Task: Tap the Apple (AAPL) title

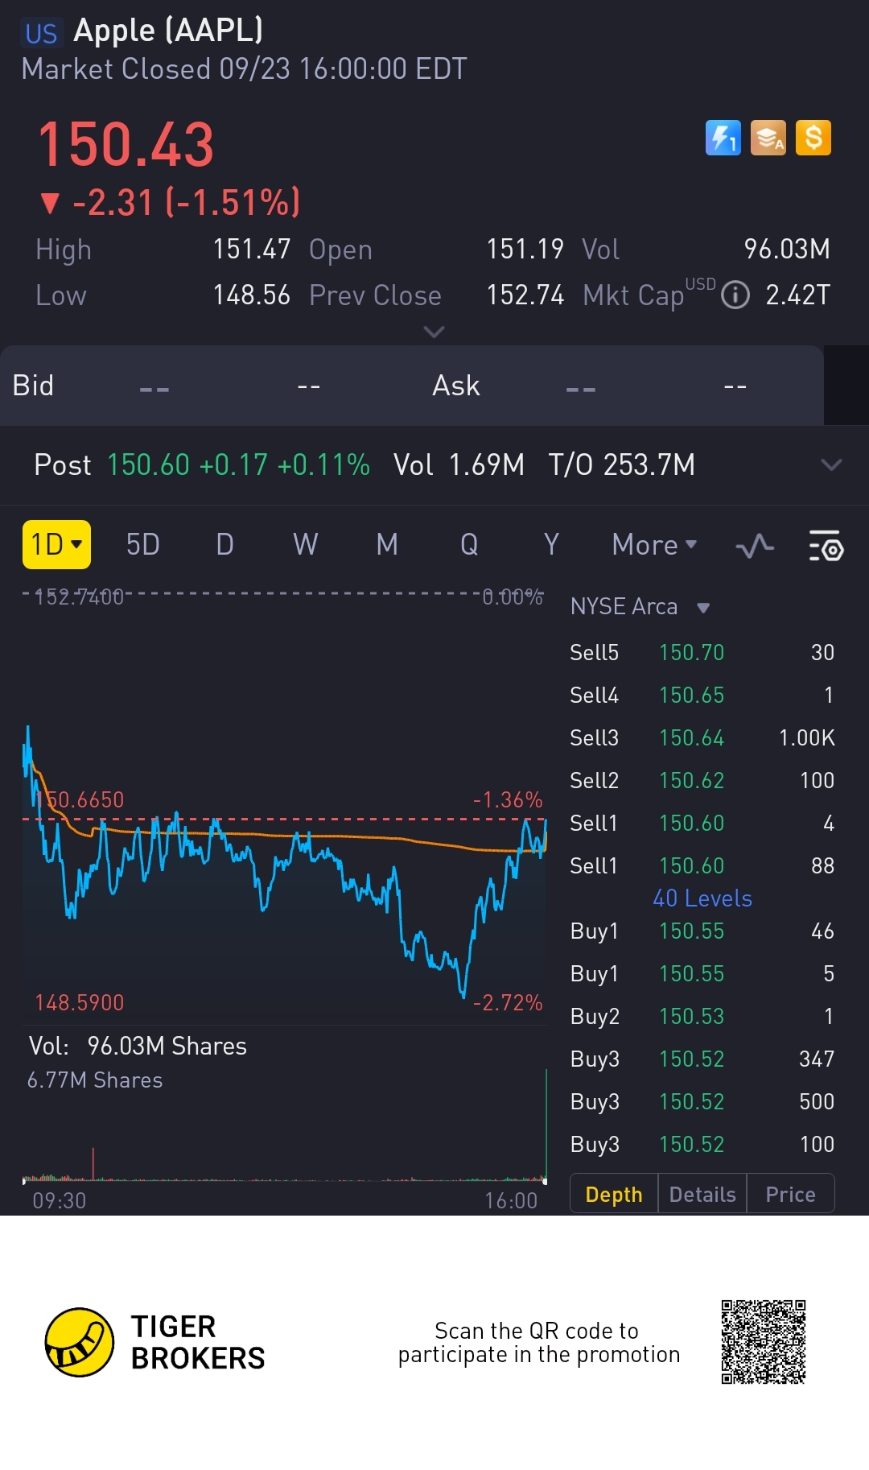Action: click(x=168, y=31)
